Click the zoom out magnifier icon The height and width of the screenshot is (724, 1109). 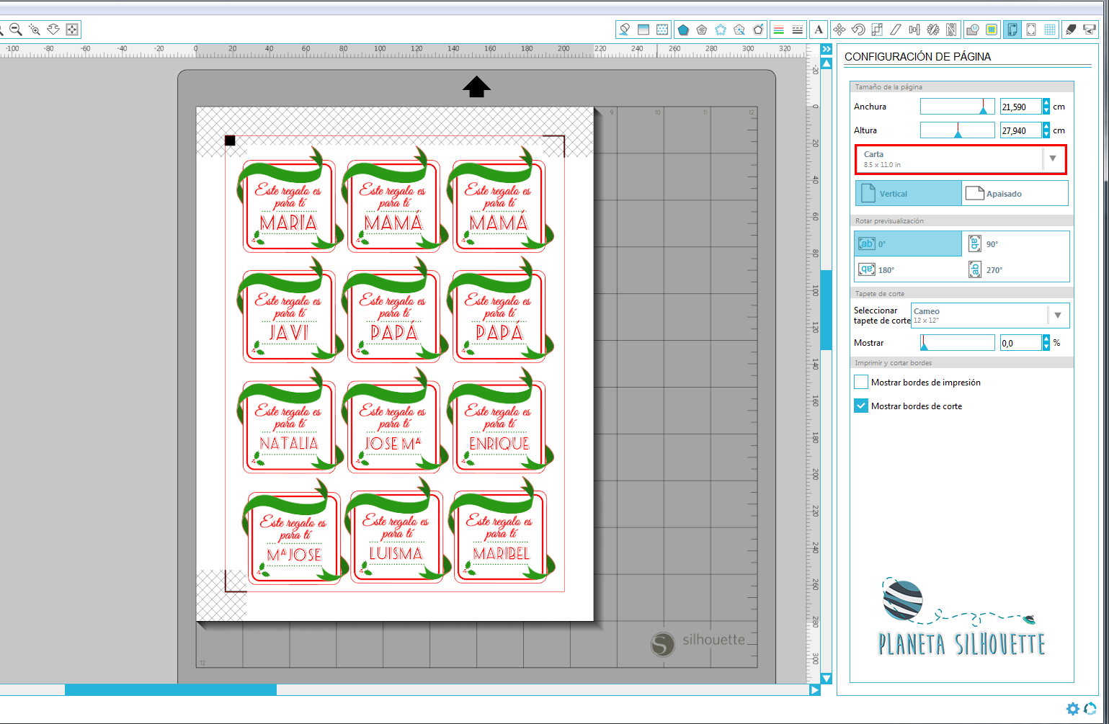[15, 30]
